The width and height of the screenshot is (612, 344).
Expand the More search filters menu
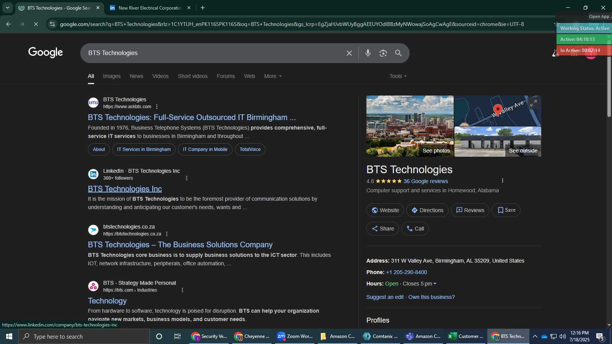pyautogui.click(x=273, y=76)
